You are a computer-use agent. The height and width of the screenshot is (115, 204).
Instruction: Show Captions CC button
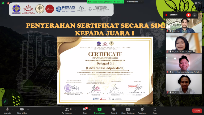click(128, 111)
